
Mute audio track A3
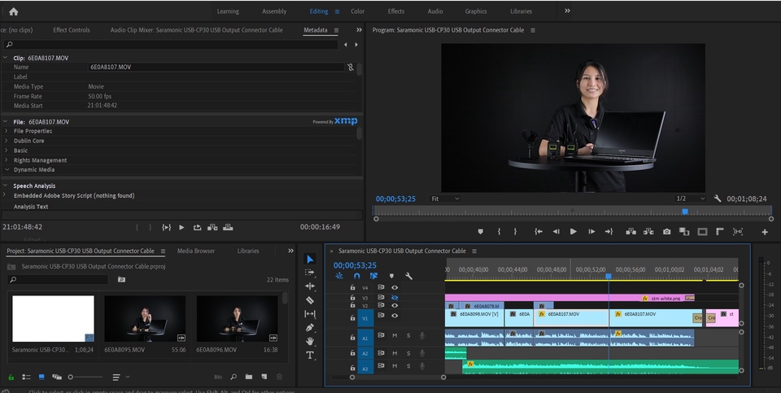pos(395,365)
